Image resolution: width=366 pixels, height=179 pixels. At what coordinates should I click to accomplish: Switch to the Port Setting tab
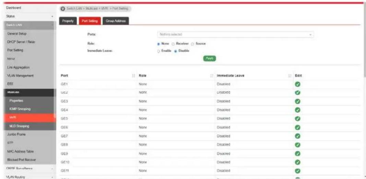pos(90,21)
